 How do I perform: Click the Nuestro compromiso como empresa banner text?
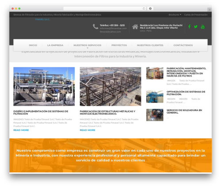(x=110, y=155)
